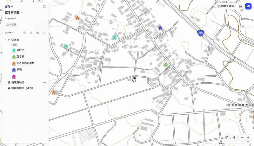This screenshot has width=254, height=146.
Task: Open the attribute table grid icon
Action: (x=241, y=6)
